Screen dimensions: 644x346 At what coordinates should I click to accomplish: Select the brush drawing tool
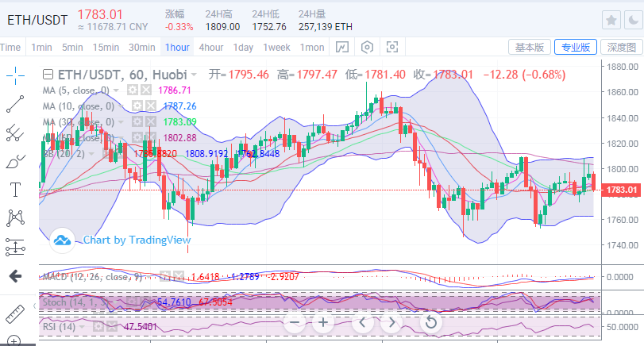click(x=15, y=162)
